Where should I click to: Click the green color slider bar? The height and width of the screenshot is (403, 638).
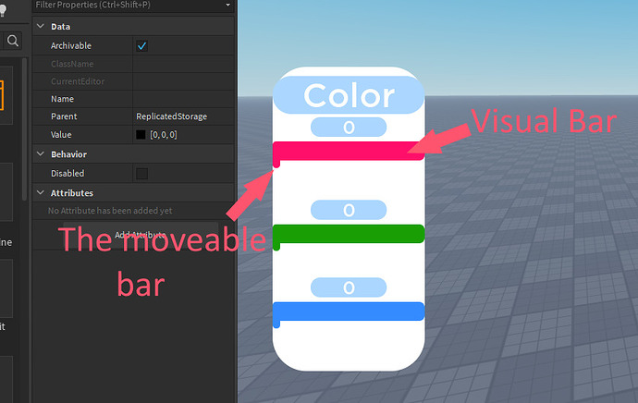349,234
